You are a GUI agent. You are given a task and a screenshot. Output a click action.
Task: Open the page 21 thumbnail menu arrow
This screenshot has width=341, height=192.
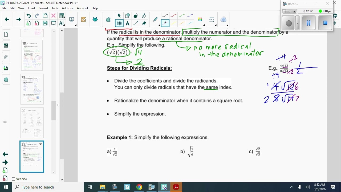(x=41, y=144)
